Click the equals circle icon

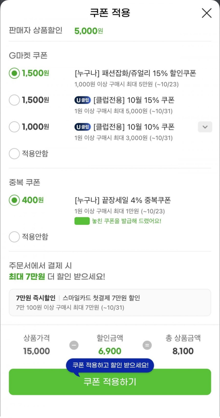147,345
